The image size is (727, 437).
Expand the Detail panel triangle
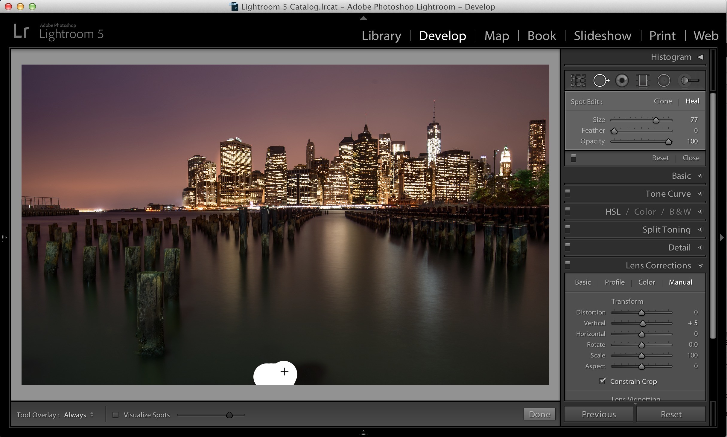[701, 247]
